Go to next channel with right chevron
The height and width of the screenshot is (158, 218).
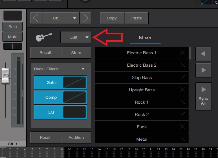85,18
